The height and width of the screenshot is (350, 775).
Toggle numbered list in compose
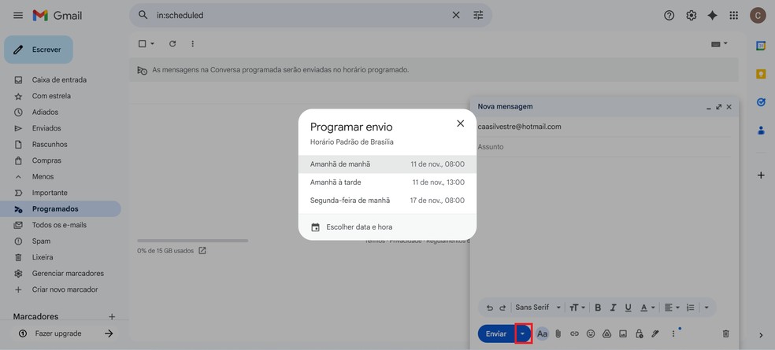(691, 308)
